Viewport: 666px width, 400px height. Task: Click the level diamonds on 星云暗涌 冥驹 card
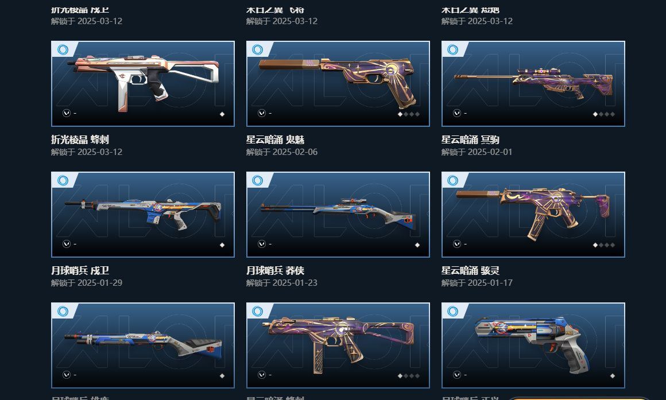tap(603, 114)
